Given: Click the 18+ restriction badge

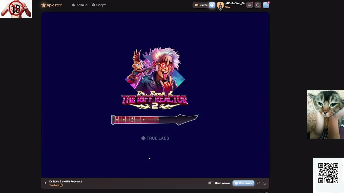Looking at the screenshot, I should pyautogui.click(x=16, y=9).
